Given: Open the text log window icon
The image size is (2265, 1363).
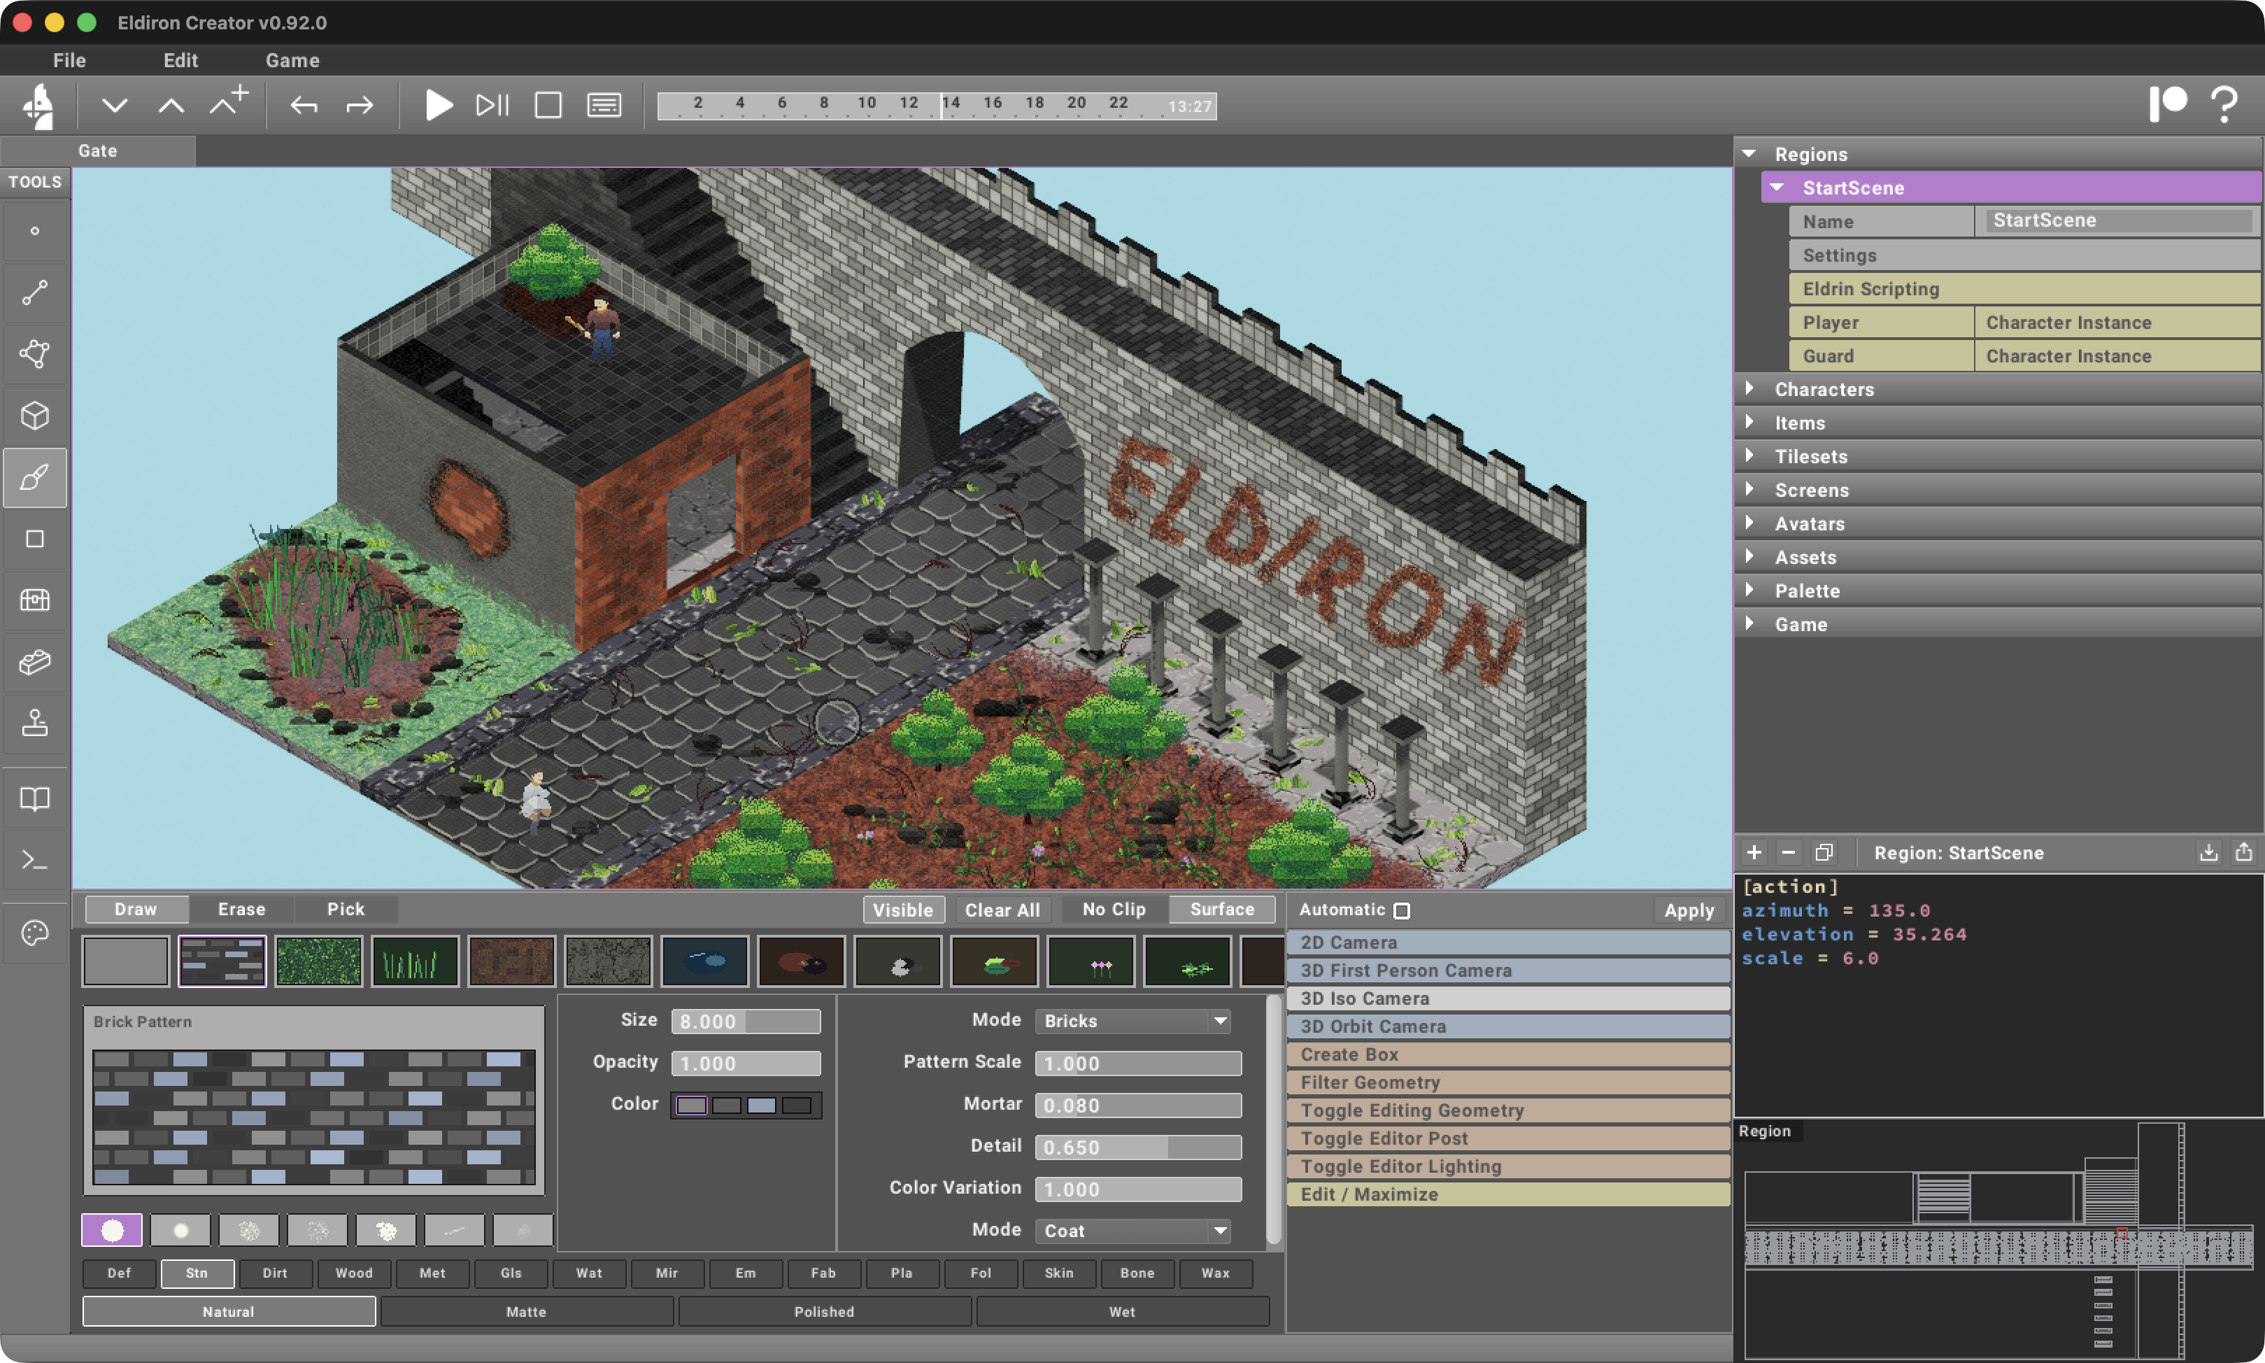Looking at the screenshot, I should pyautogui.click(x=604, y=106).
